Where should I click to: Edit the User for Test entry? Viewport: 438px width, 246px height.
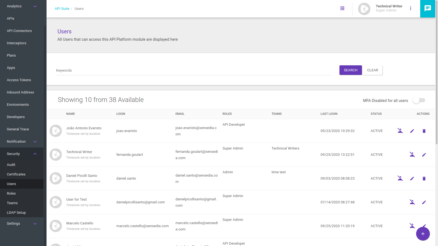tap(424, 202)
